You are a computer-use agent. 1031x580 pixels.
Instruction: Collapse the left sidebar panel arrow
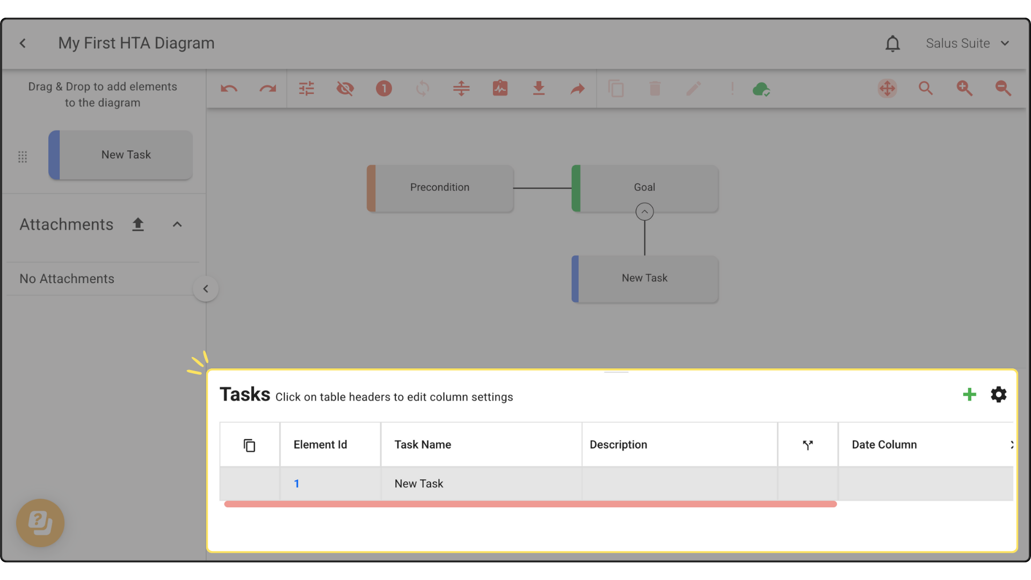tap(206, 289)
